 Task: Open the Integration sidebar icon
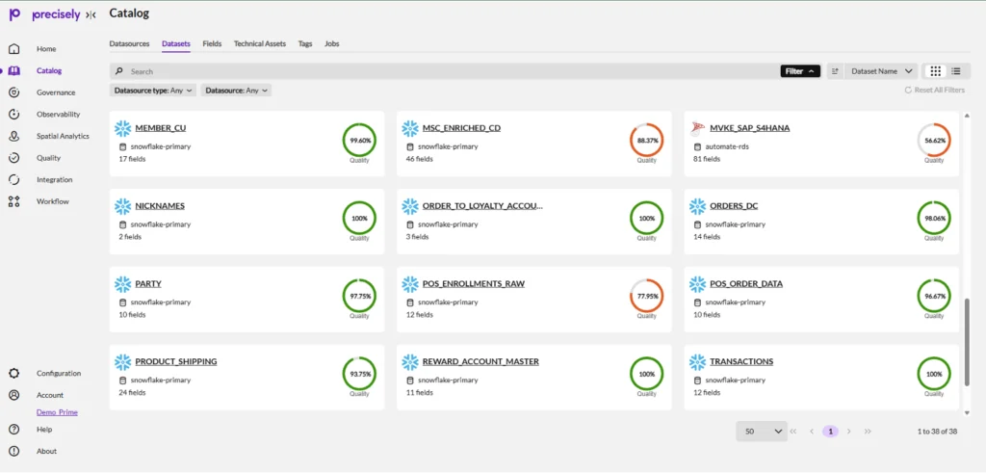coord(13,179)
